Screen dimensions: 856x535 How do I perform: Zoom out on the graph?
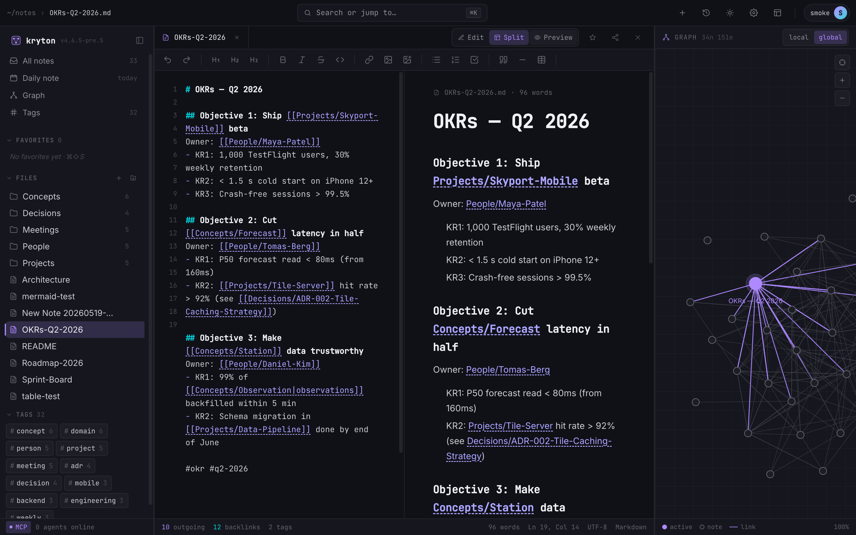[842, 98]
